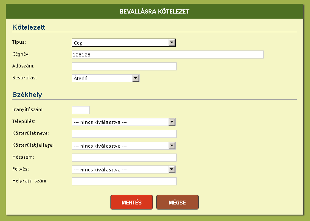
Task: Focus the Helyrajzi szám input field
Action: (124, 181)
